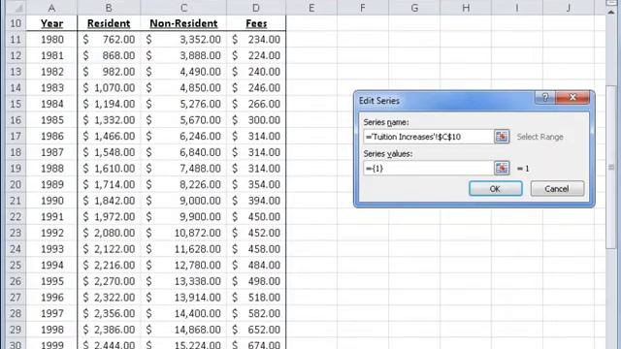Click the Fees value 234.00
The width and height of the screenshot is (621, 349).
256,40
